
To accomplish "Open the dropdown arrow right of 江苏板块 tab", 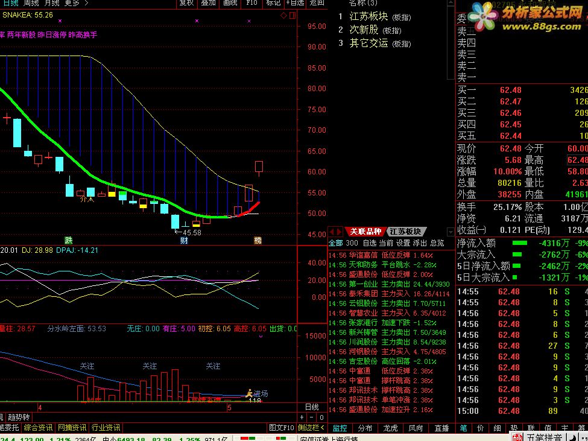I will pos(450,232).
